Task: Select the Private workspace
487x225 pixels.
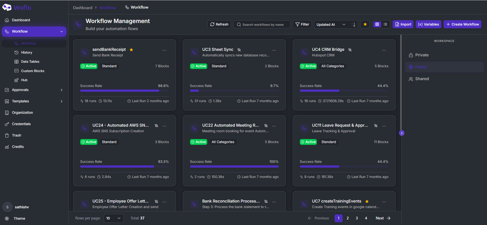Action: click(444, 55)
